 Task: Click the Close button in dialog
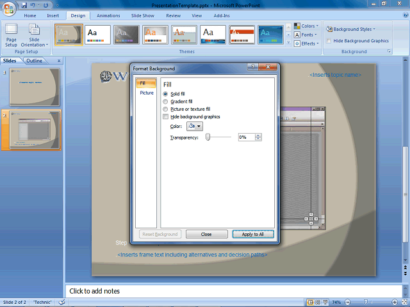(206, 234)
